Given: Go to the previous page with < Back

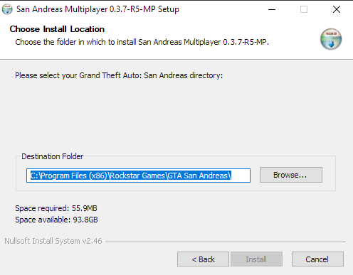Looking at the screenshot, I should (x=203, y=259).
